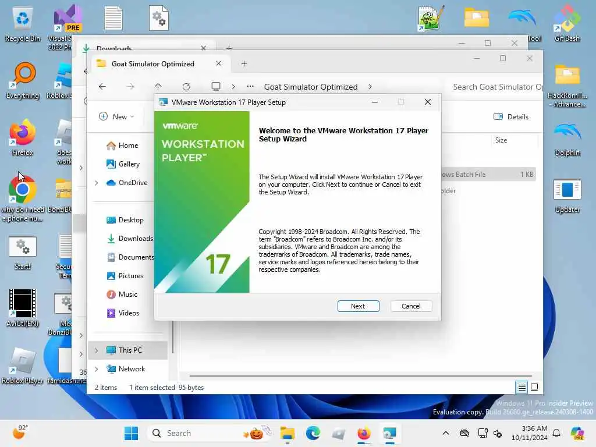Click Next in VMware Setup wizard
This screenshot has height=447, width=596.
(x=358, y=306)
